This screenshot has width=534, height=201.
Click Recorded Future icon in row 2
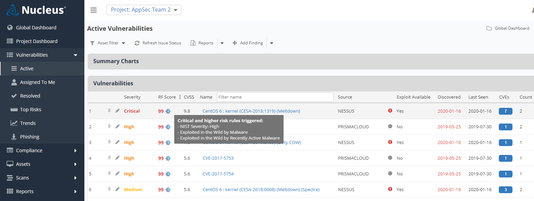(x=168, y=127)
